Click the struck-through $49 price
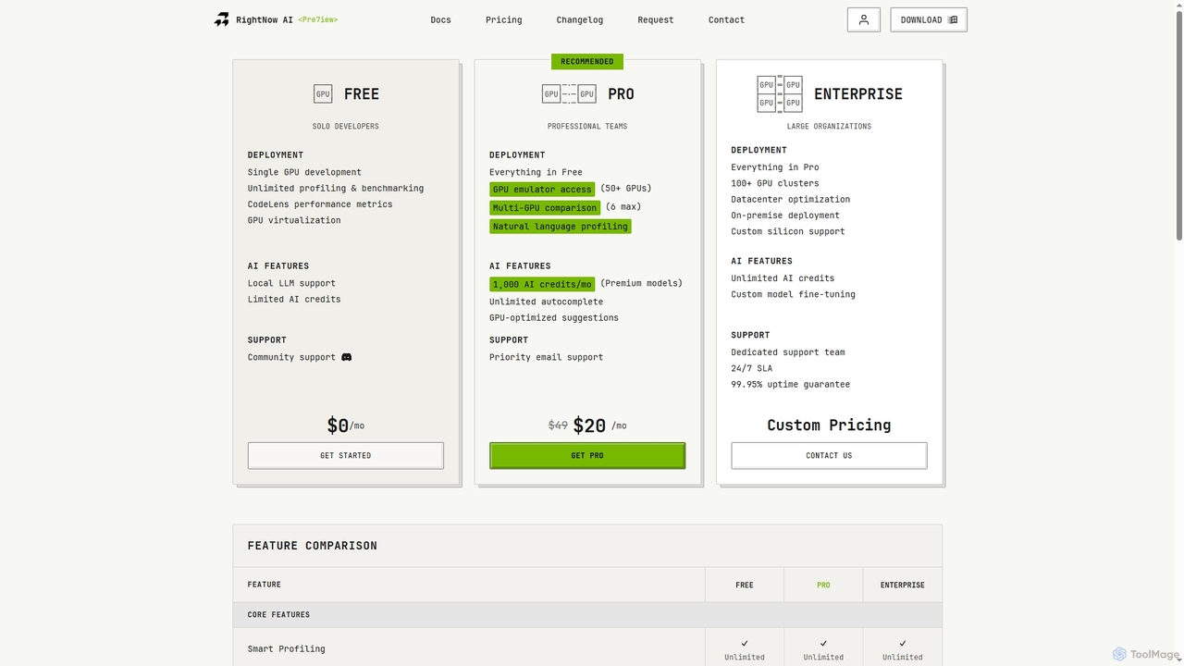 558,425
